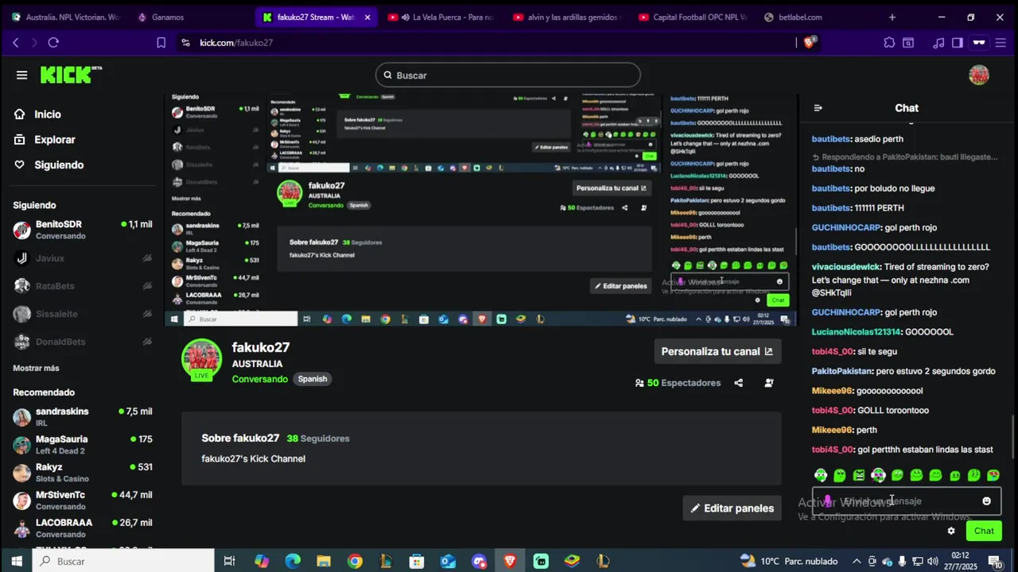Open Windows Start menu
1018x572 pixels.
point(16,562)
